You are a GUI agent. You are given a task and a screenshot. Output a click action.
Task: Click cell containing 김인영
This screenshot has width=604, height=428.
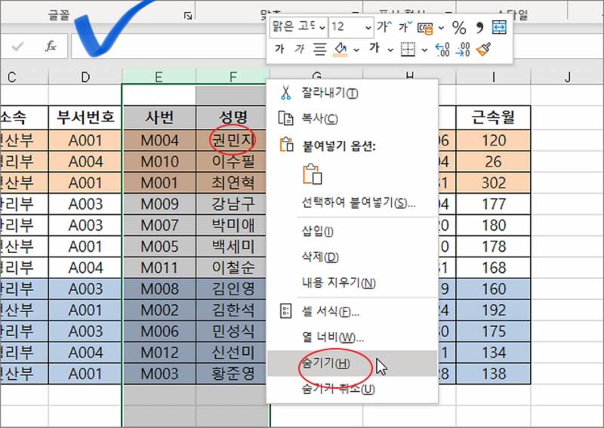(x=233, y=289)
